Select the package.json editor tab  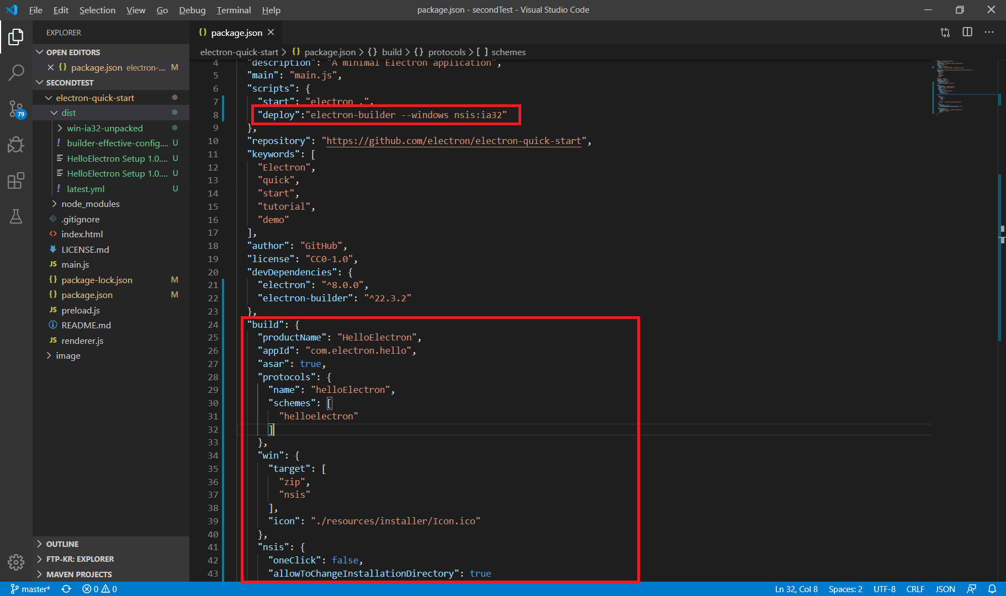236,33
